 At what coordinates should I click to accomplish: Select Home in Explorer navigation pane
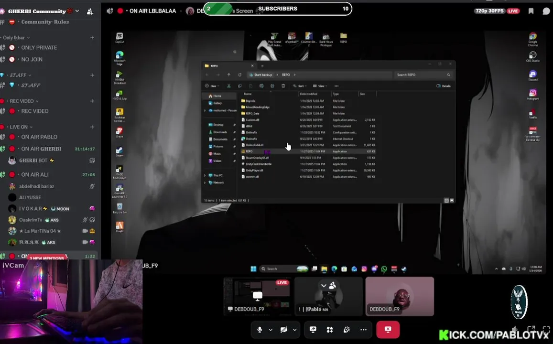pyautogui.click(x=218, y=96)
